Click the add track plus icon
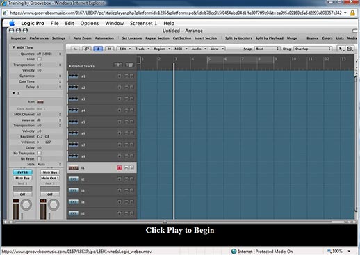360x255 pixels. coord(118,65)
